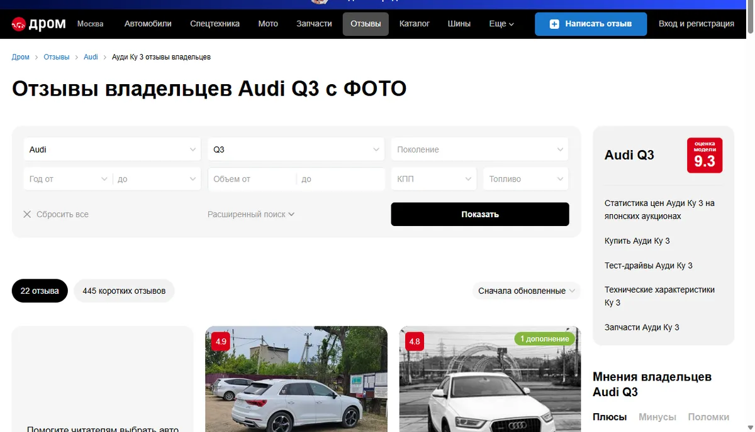Open the white Audi Q3 review photo rated 4.9
Screen dimensions: 755x432
tap(296, 379)
